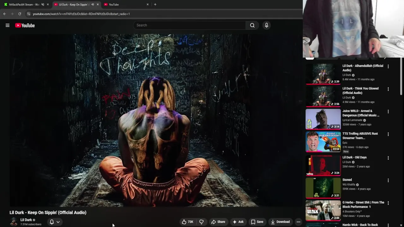This screenshot has height=227, width=404.
Task: Go to YouTube home via logo
Action: tap(25, 26)
